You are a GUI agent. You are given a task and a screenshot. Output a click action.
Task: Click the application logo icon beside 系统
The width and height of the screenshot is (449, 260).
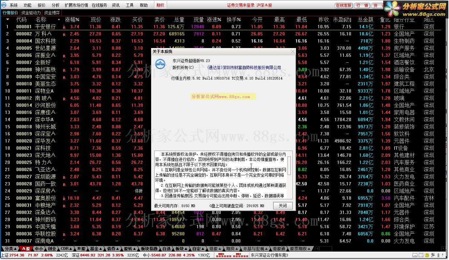pyautogui.click(x=4, y=5)
